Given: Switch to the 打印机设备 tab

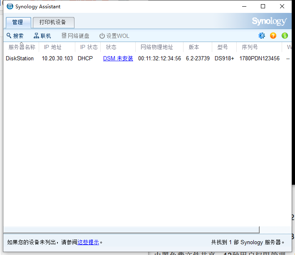Looking at the screenshot, I should point(53,22).
